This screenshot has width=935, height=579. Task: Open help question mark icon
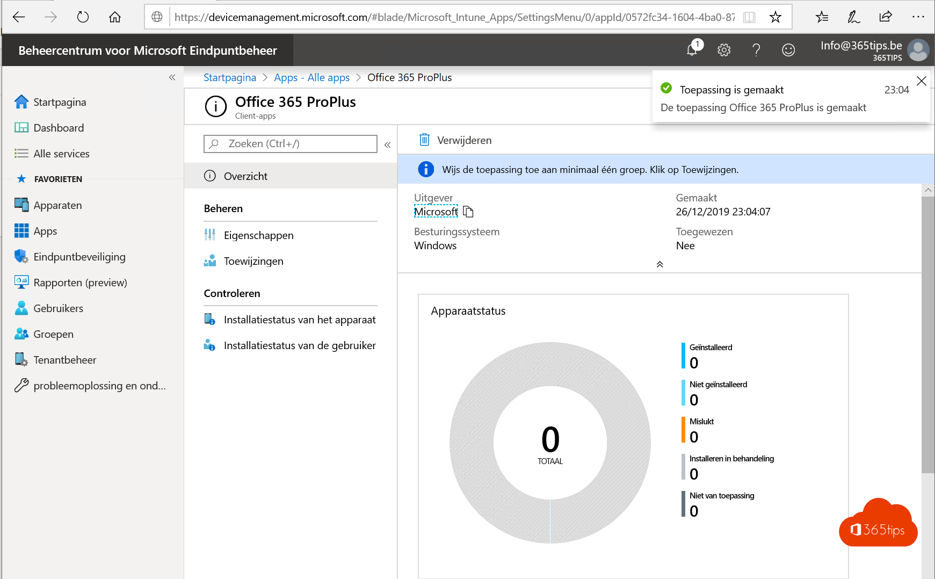(756, 50)
